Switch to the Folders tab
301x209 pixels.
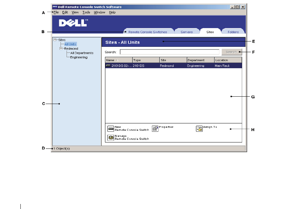(x=233, y=32)
